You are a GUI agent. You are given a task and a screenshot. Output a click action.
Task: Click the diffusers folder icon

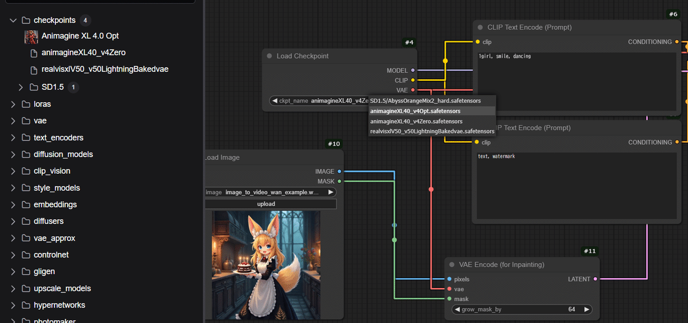click(26, 221)
